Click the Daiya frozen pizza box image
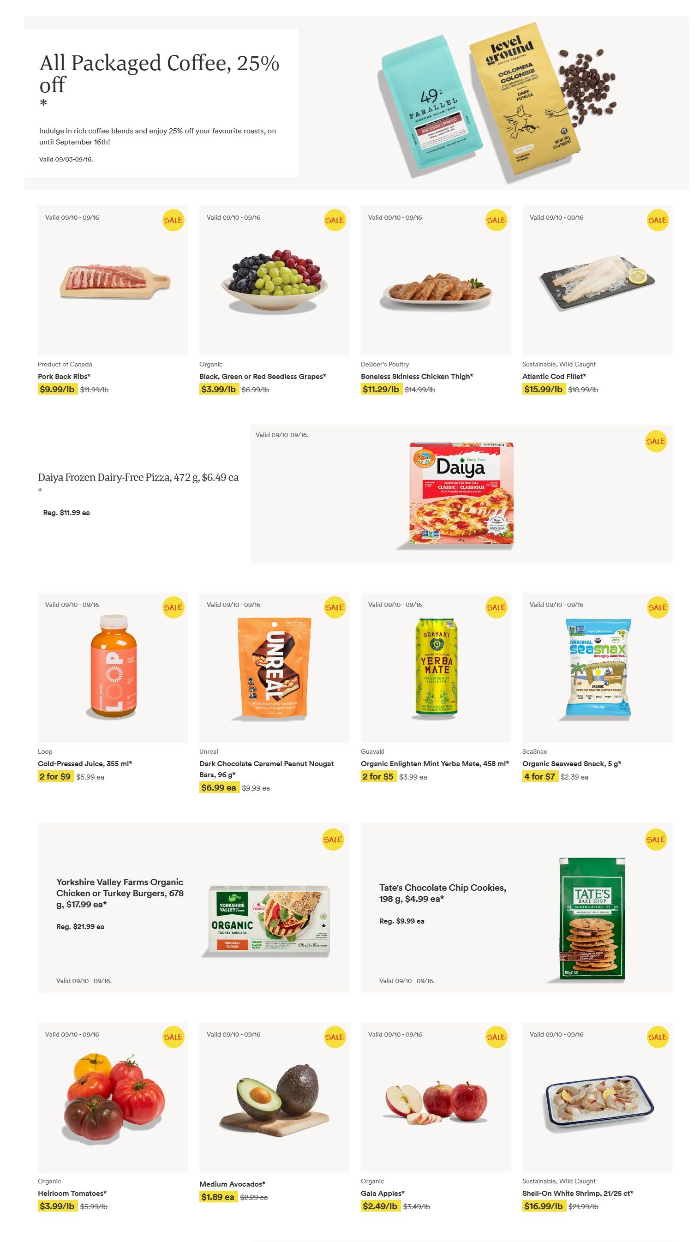The image size is (700, 1242). (461, 494)
